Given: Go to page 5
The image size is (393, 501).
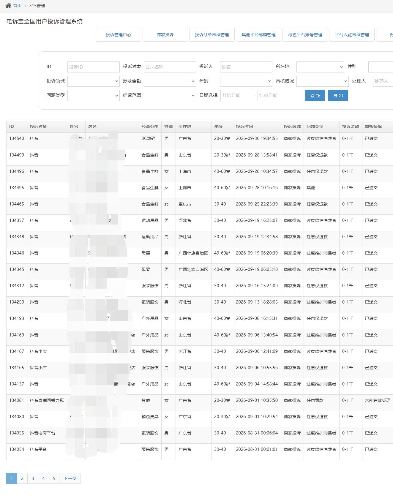Looking at the screenshot, I should (54, 478).
